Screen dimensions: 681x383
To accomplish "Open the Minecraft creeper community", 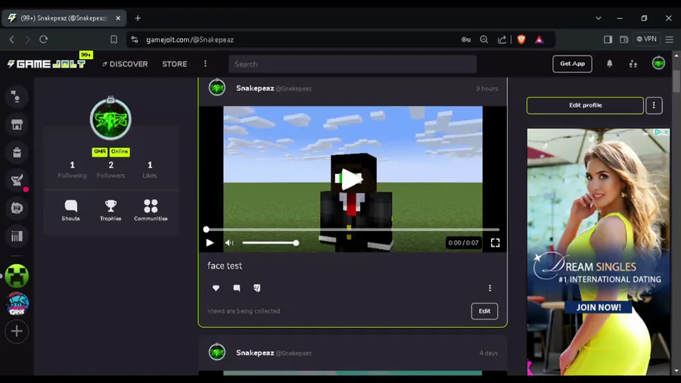I will click(x=17, y=276).
